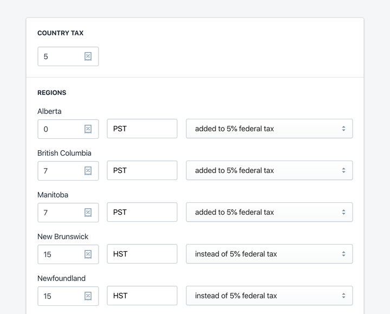
Task: Focus the Country Tax rate input
Action: [x=68, y=56]
